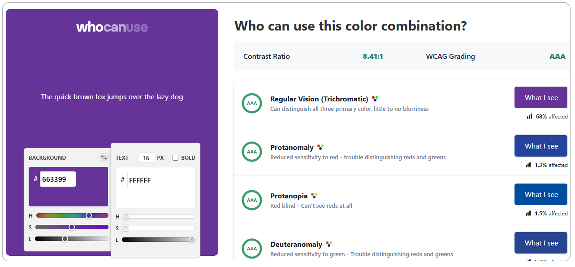Click the Deuteranomaly AAA grade circle
575x267 pixels.
[x=252, y=249]
